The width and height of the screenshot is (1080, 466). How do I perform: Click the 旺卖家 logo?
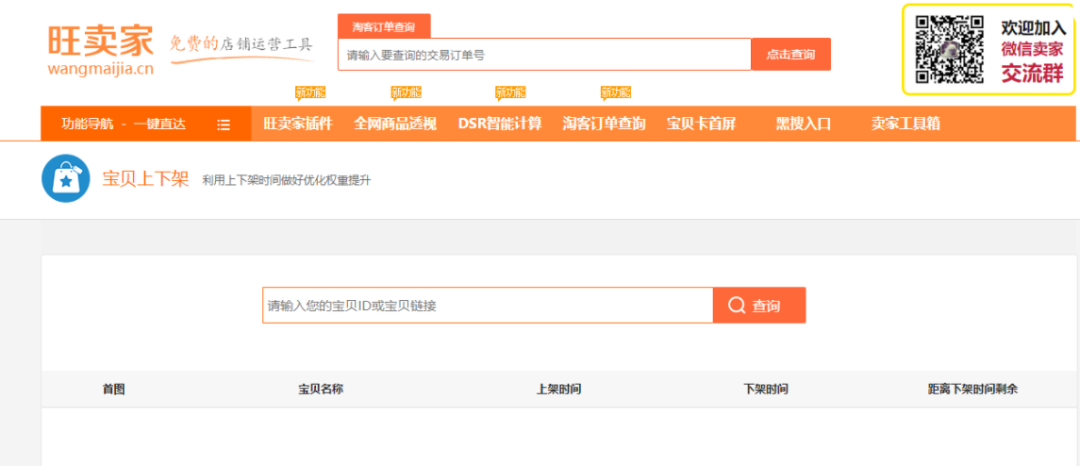101,50
